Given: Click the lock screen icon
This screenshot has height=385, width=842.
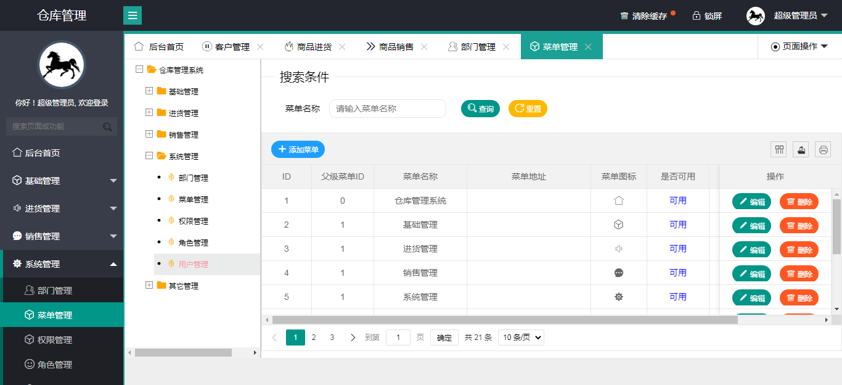Looking at the screenshot, I should click(x=697, y=16).
